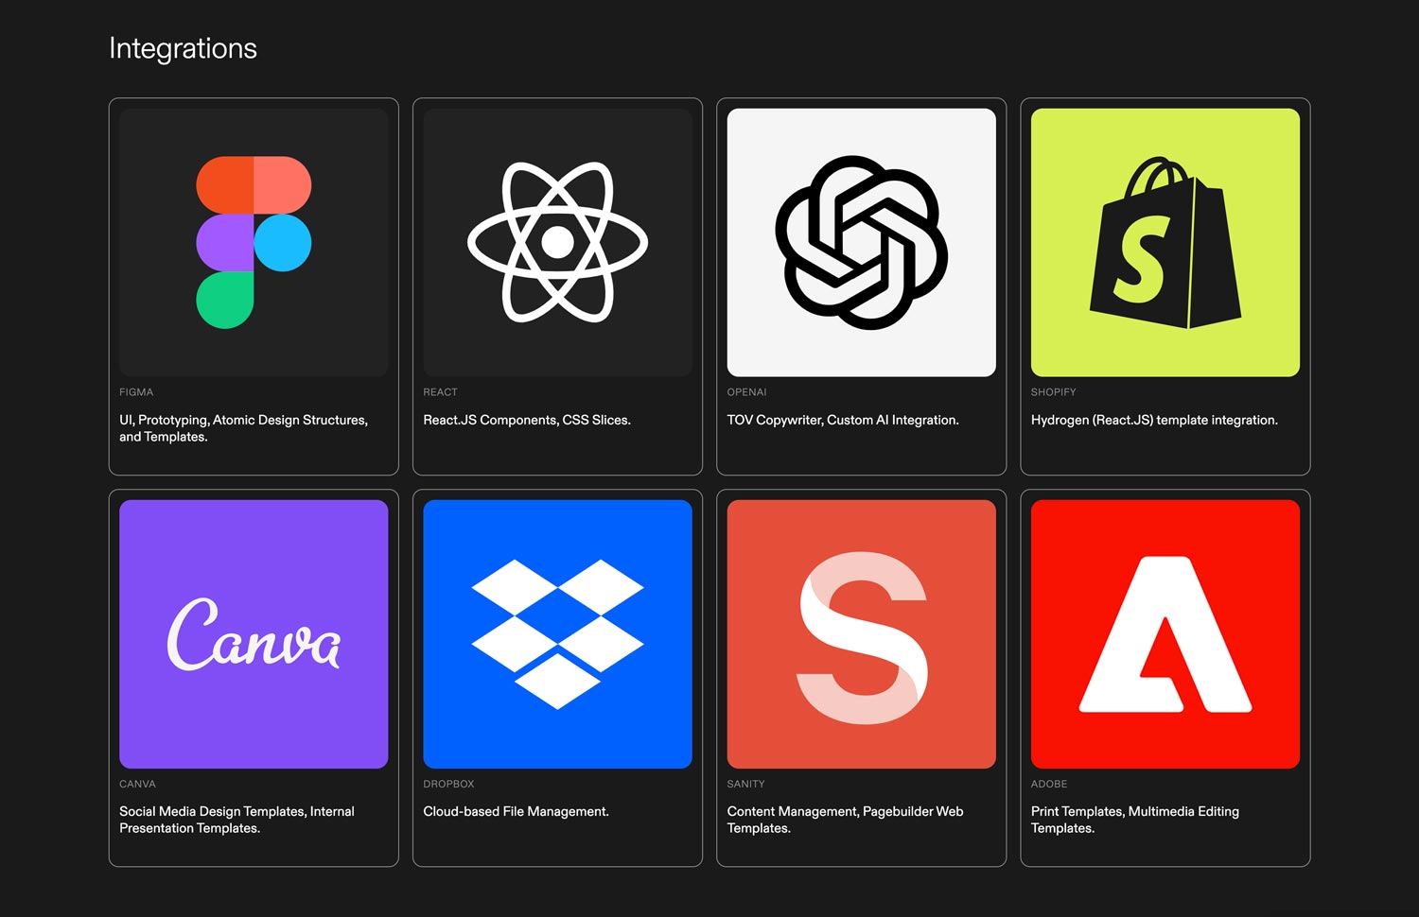Click the Sanity S logo
Image resolution: width=1419 pixels, height=917 pixels.
[861, 636]
